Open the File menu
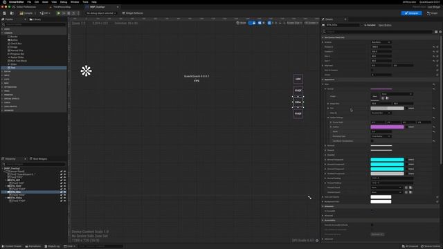The image size is (443, 249). pyautogui.click(x=29, y=2)
